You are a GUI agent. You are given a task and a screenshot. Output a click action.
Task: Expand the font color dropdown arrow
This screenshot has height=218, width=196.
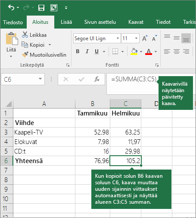(x=156, y=51)
